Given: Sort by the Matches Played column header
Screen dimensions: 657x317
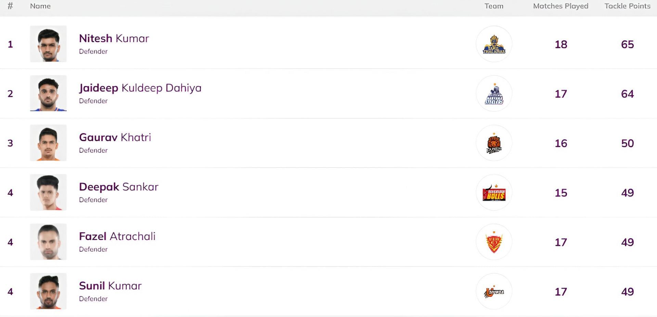Looking at the screenshot, I should [561, 6].
